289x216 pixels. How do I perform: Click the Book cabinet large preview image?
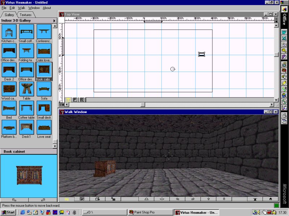tap(29, 175)
